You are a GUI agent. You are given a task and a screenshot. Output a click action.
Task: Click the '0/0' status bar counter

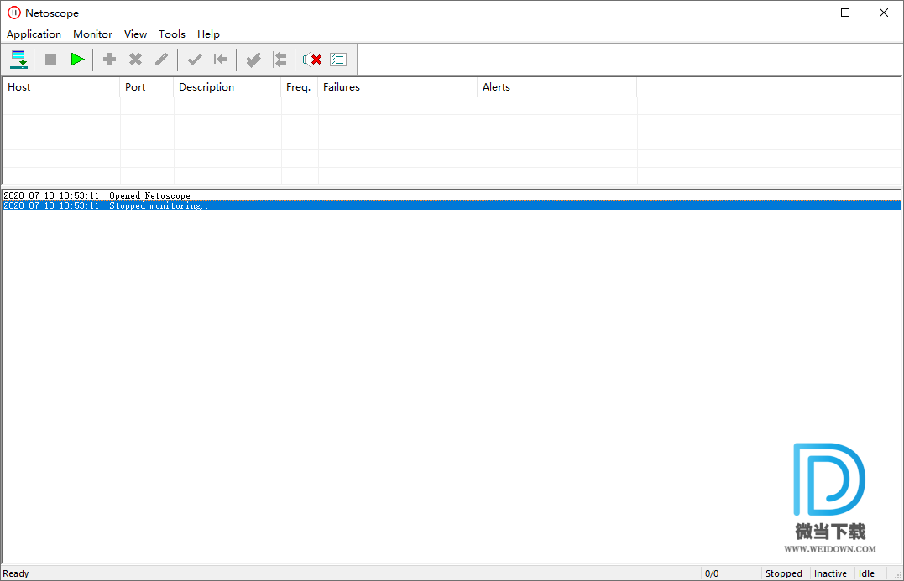(x=712, y=573)
